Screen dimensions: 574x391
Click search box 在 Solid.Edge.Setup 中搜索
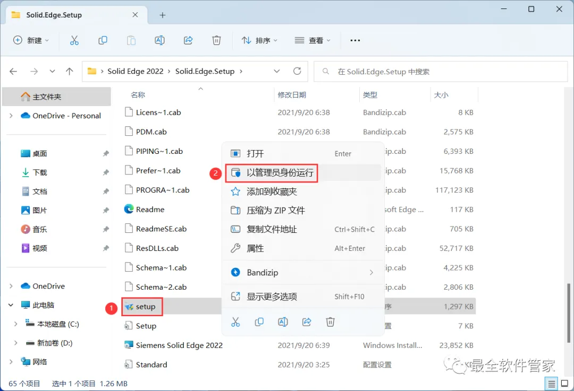click(441, 72)
